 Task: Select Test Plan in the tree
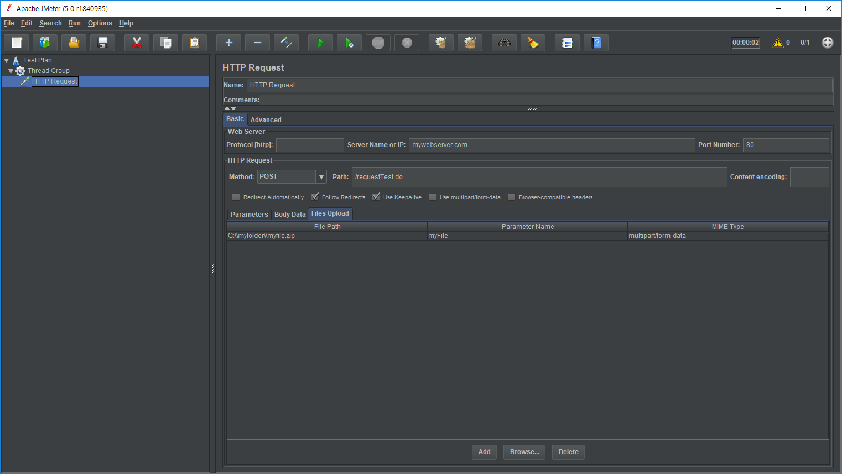click(38, 60)
